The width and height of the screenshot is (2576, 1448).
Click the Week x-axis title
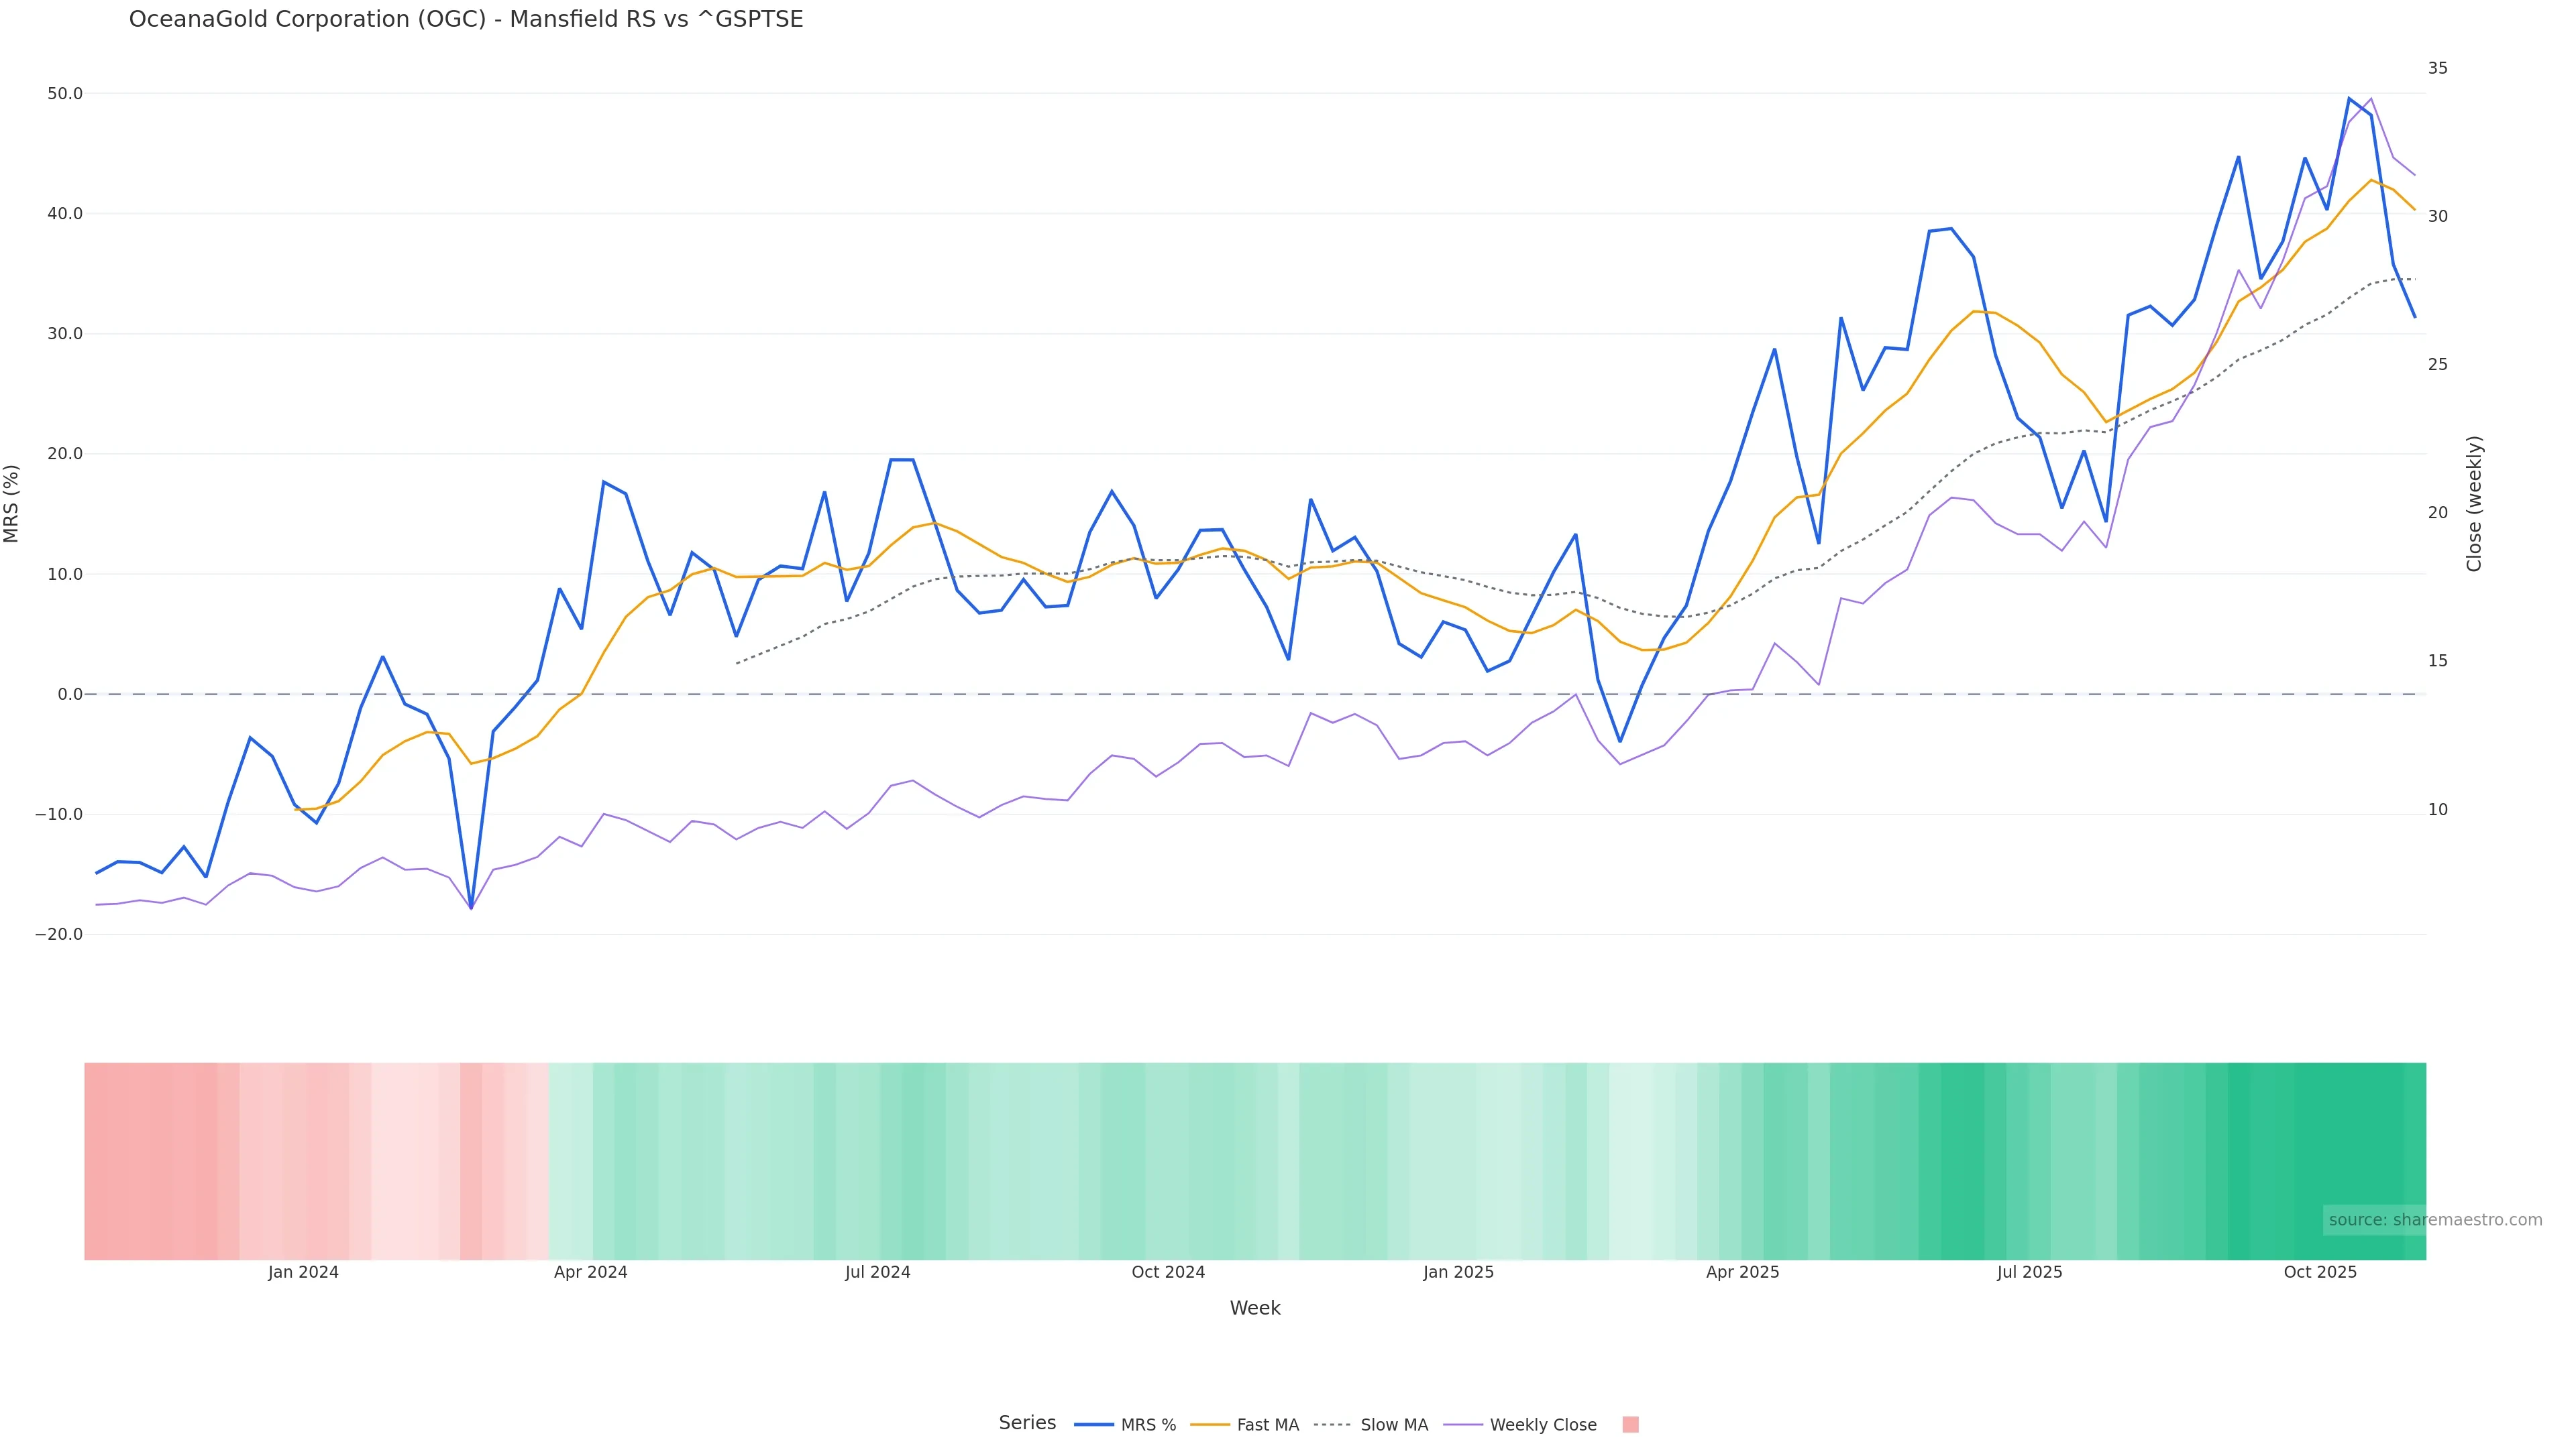coord(1254,1308)
